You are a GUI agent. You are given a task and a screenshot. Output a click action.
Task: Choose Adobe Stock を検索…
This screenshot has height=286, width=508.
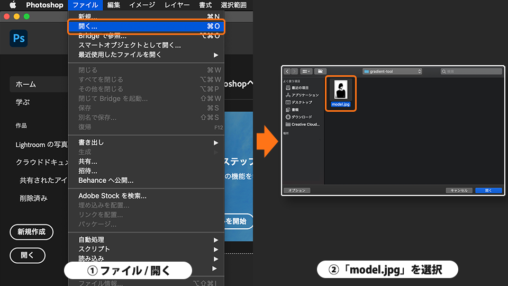pos(146,196)
